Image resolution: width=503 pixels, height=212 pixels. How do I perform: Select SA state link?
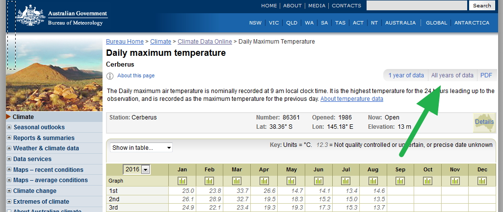[324, 23]
